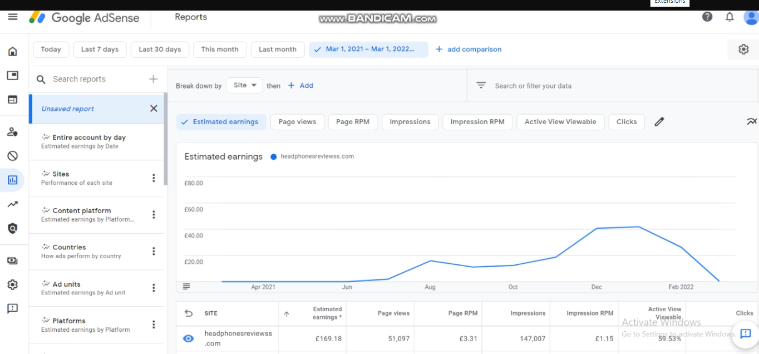759x354 pixels.
Task: Open the Entire account by day report
Action: (96, 142)
